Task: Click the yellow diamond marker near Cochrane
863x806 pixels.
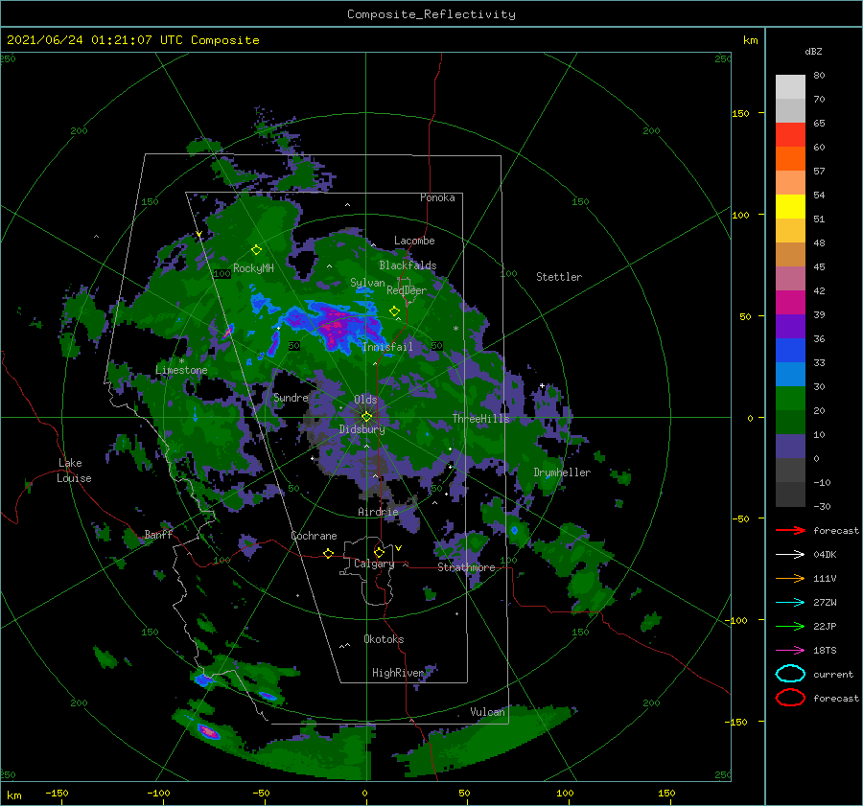Action: point(329,553)
